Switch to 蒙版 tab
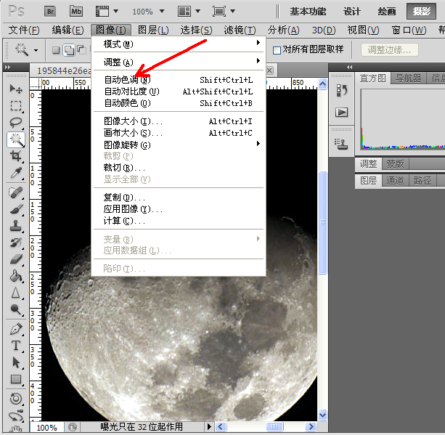 (x=395, y=164)
